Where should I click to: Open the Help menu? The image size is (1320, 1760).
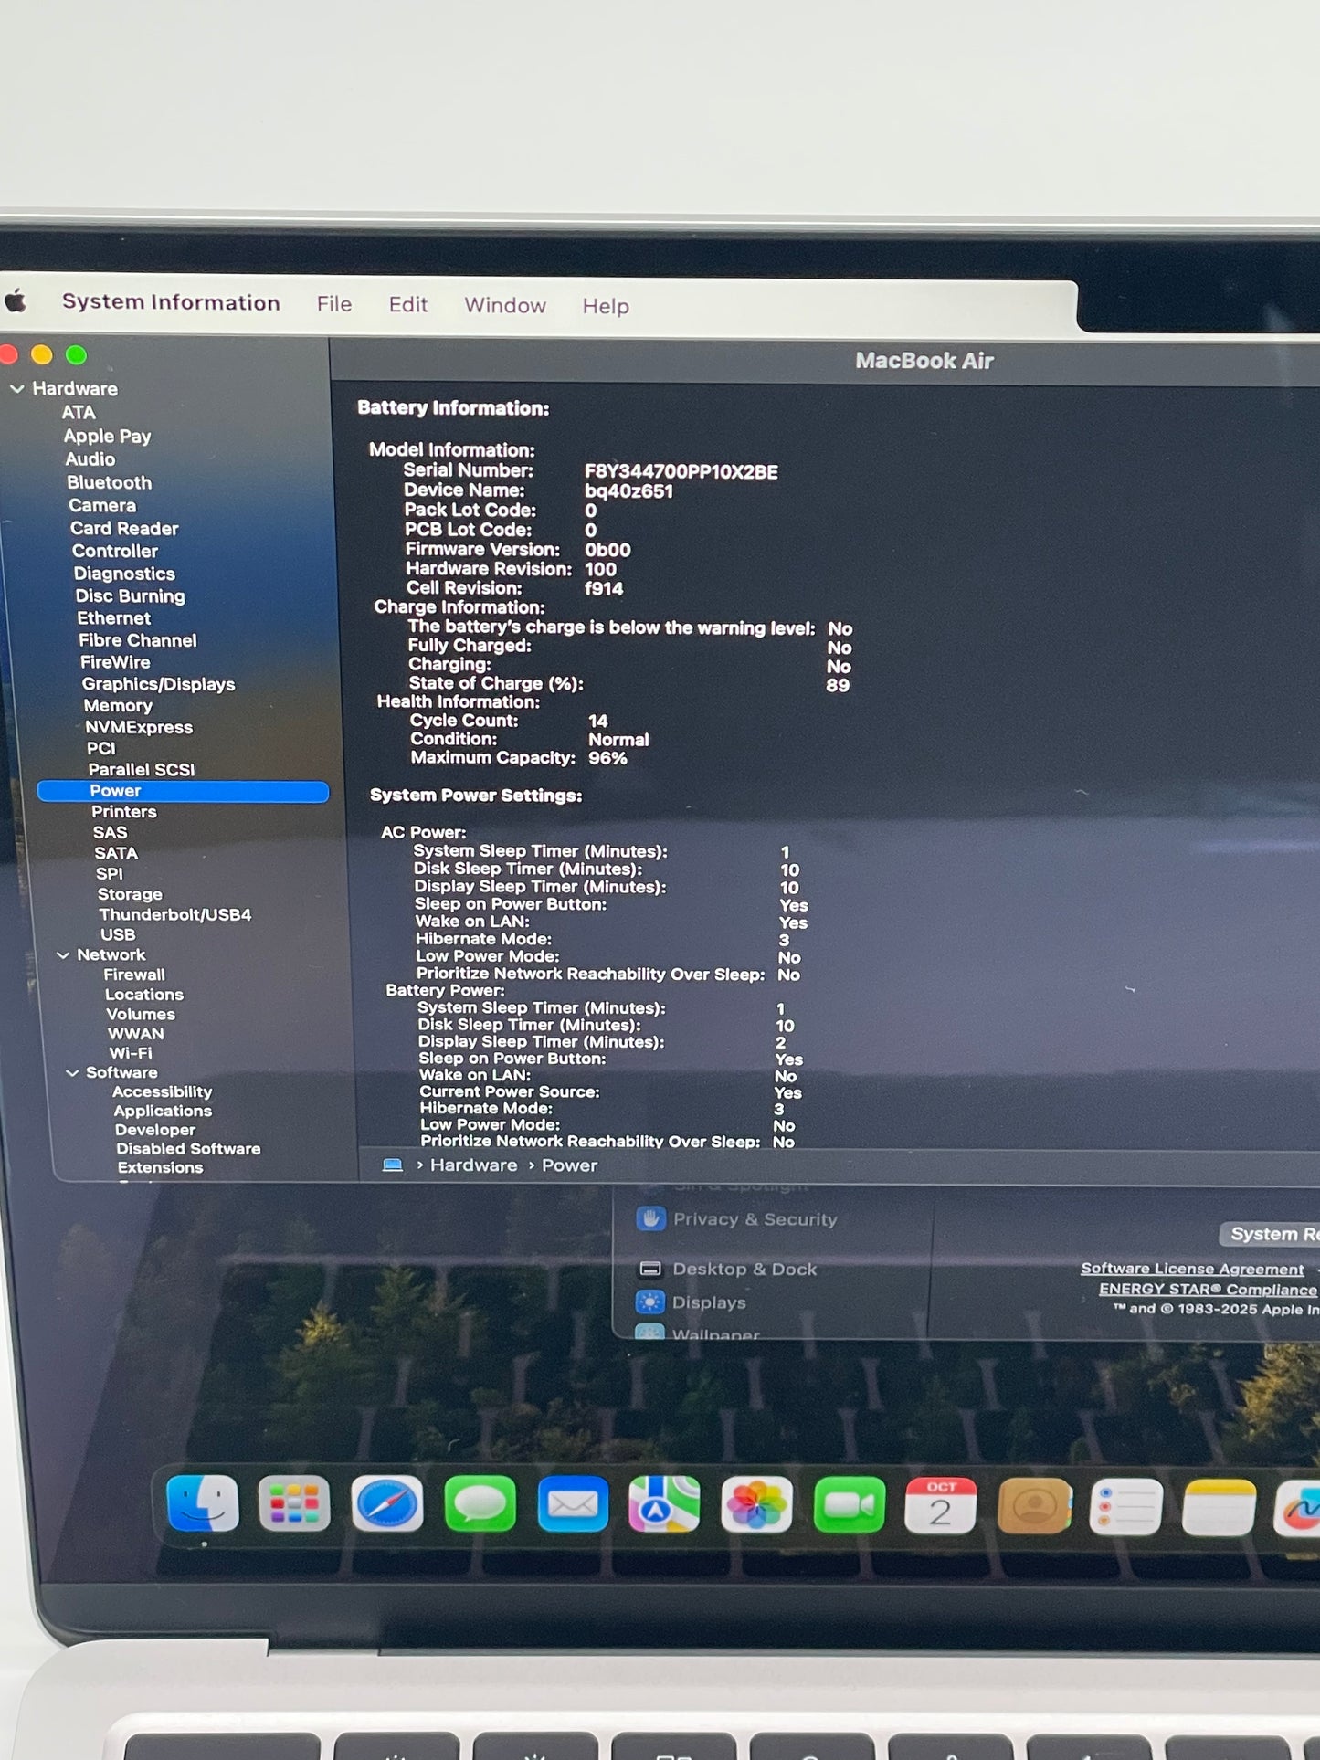pyautogui.click(x=606, y=306)
